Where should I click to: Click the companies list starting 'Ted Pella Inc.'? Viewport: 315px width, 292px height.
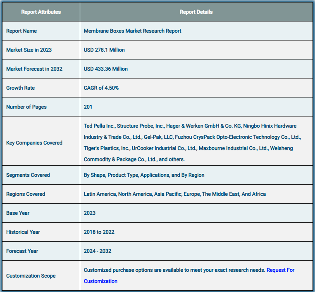pos(193,142)
